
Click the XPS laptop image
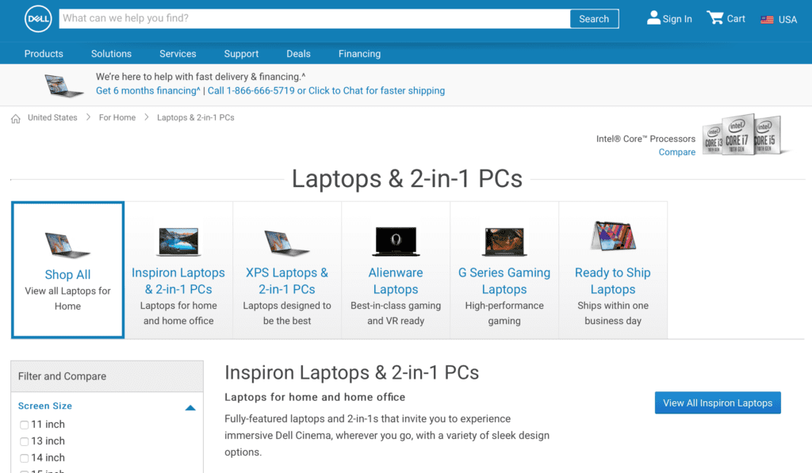coord(286,242)
